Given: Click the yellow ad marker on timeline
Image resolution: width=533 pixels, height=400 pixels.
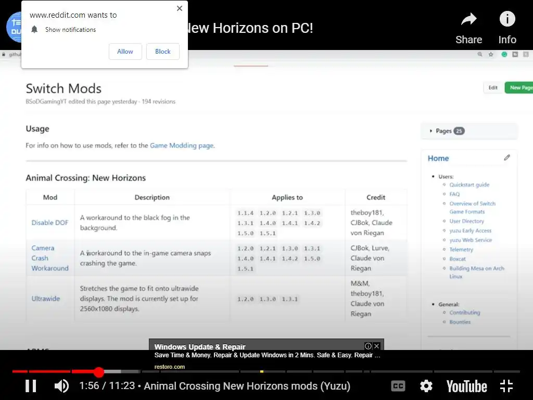Looking at the screenshot, I should pyautogui.click(x=261, y=371).
